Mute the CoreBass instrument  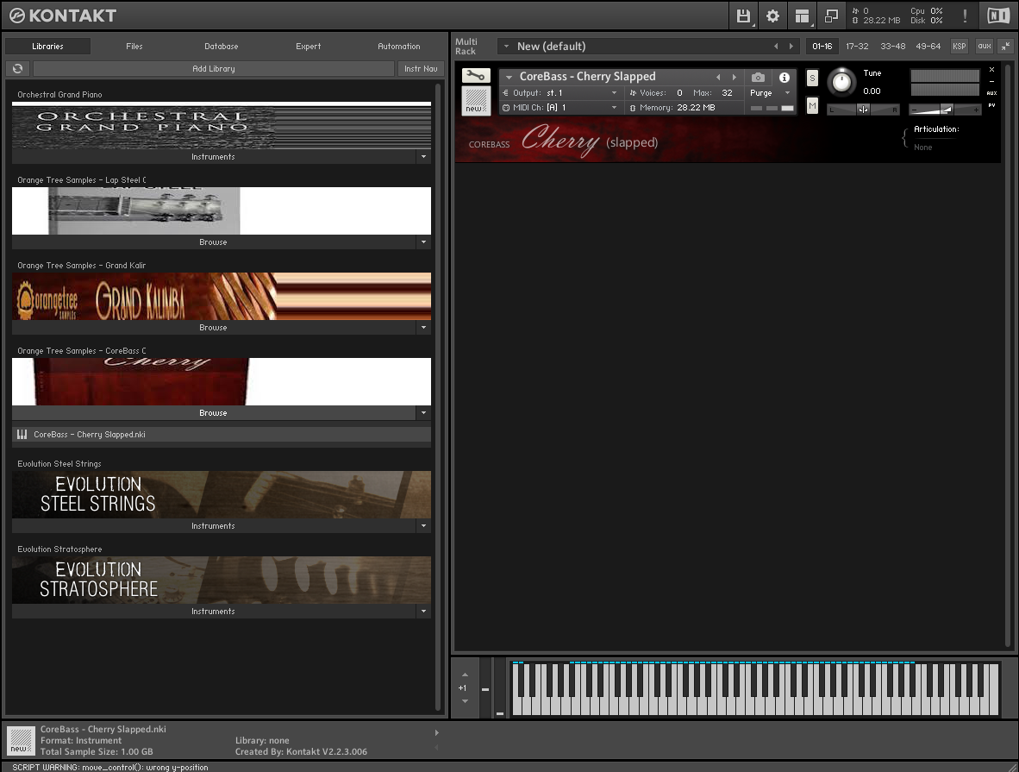coord(812,105)
